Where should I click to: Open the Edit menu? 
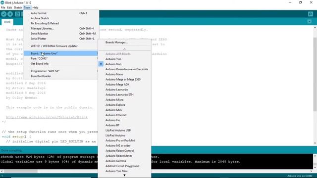9,7
